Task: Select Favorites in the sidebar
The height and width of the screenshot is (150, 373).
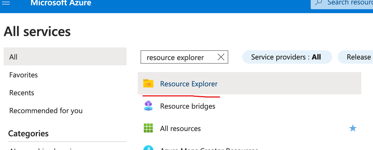Action: point(23,75)
